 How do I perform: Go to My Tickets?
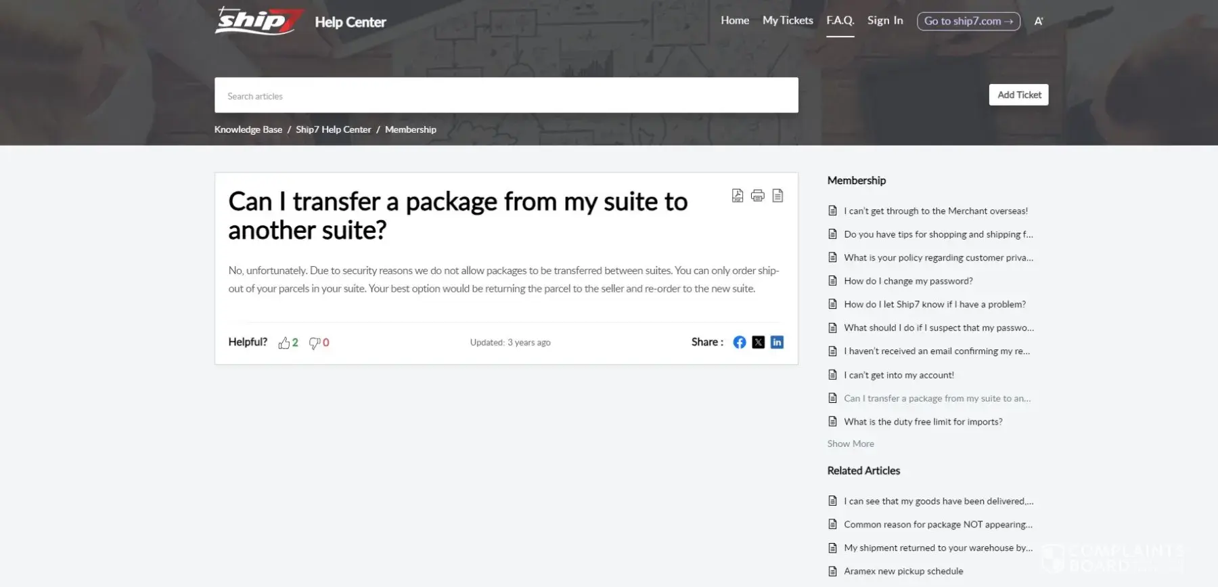coord(788,20)
